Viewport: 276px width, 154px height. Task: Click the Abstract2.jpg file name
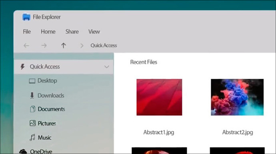click(x=238, y=132)
